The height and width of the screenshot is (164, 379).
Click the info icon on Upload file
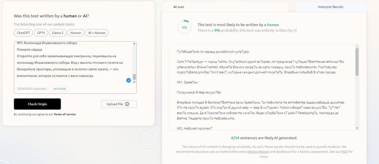[x=127, y=104]
